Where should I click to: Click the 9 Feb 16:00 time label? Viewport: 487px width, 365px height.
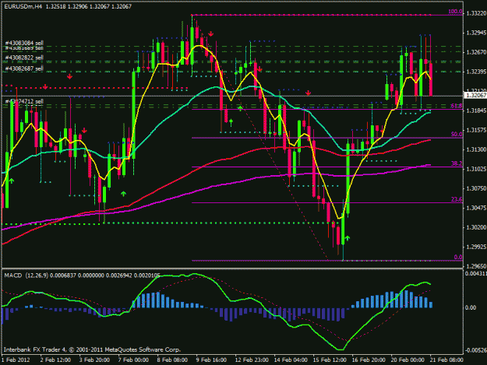pyautogui.click(x=211, y=360)
